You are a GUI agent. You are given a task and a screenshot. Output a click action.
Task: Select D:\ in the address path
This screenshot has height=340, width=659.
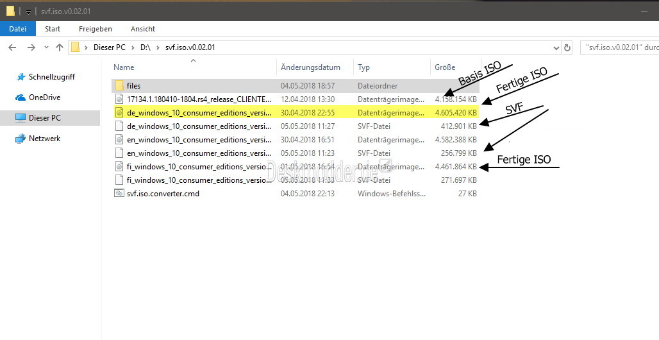pyautogui.click(x=146, y=47)
